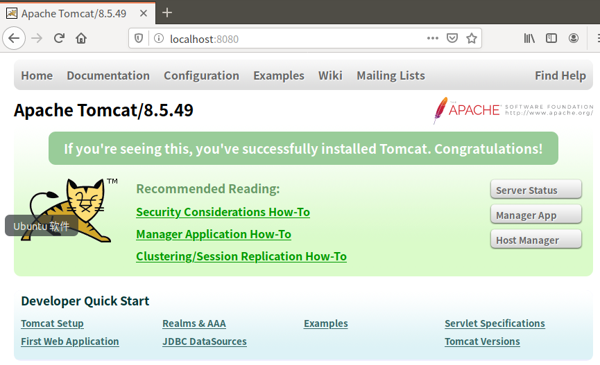Open the JDBC DataSources link
Screen dimensions: 600x365
tap(205, 341)
